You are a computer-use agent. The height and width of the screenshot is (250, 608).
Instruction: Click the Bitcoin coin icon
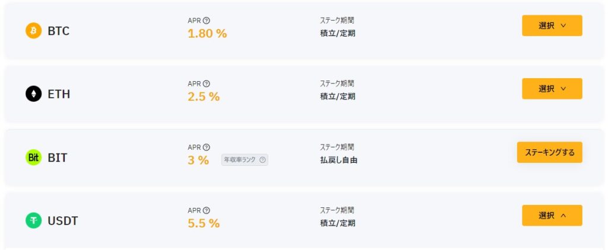click(x=33, y=31)
